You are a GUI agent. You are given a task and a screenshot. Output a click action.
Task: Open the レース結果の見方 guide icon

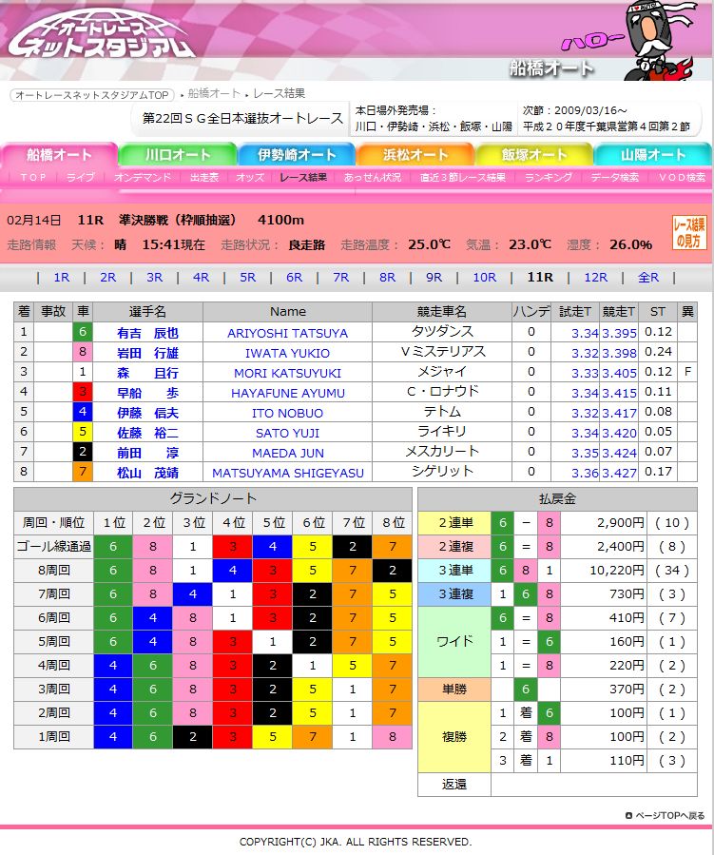[689, 232]
